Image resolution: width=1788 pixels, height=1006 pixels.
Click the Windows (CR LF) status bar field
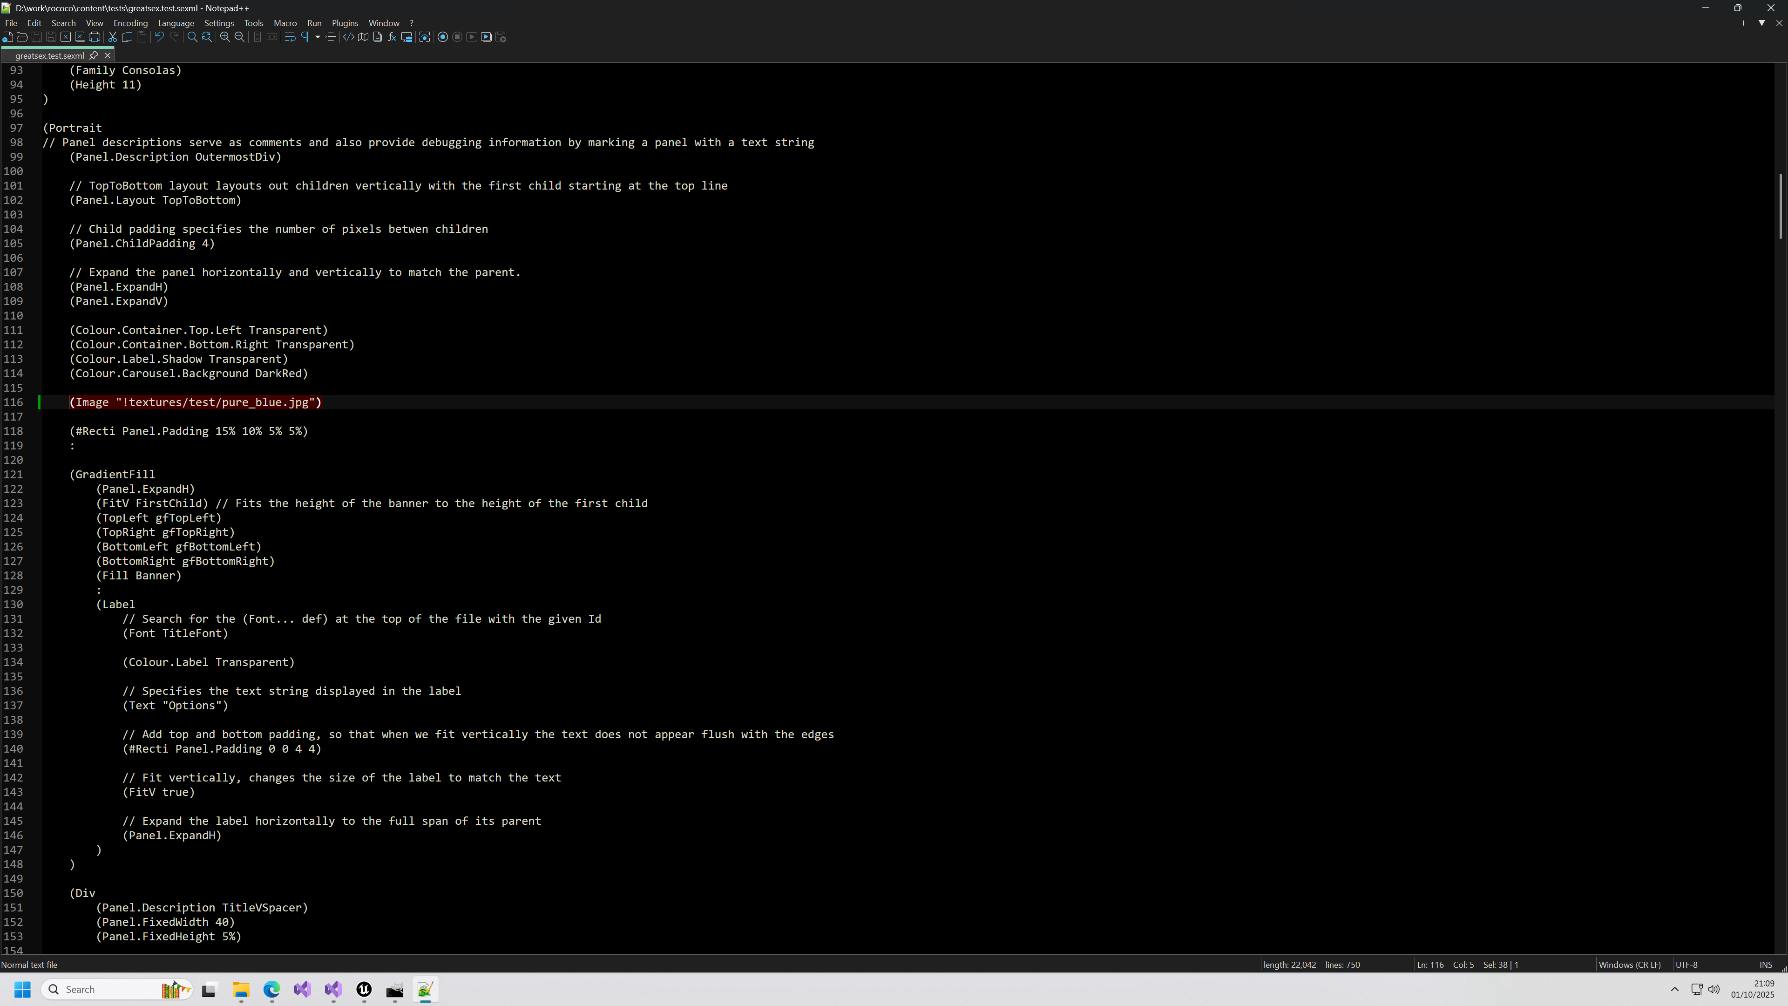tap(1629, 965)
